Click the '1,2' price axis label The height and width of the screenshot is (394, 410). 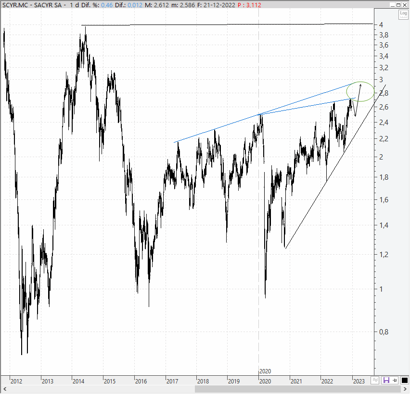(384, 255)
